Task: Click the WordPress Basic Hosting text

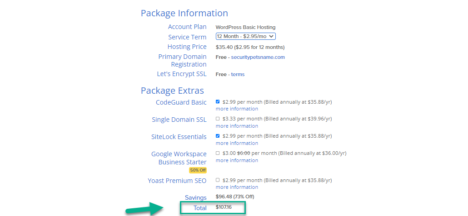Action: coord(245,27)
